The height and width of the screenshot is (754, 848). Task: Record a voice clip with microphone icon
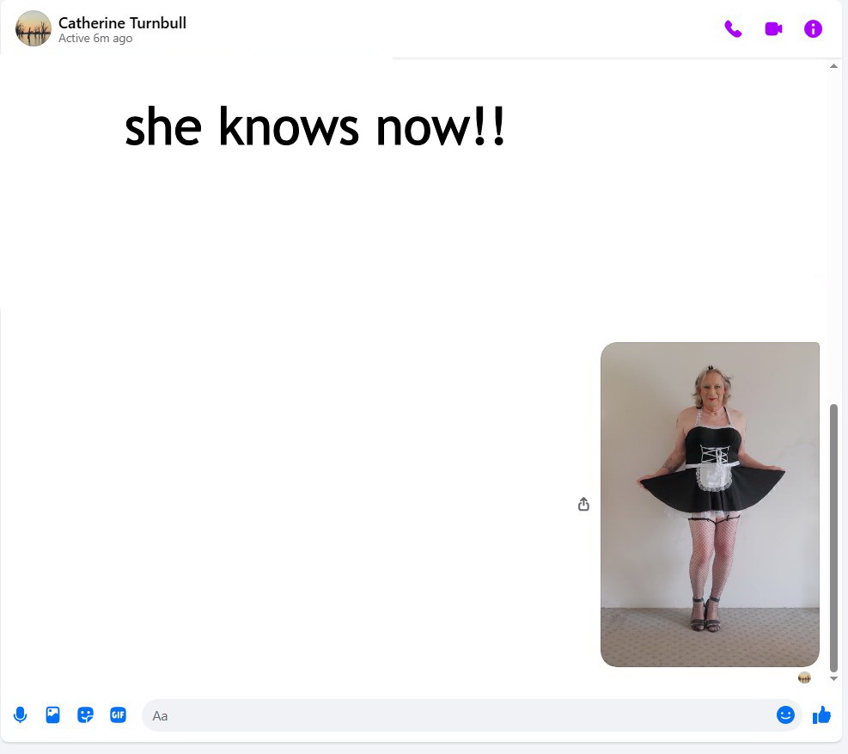[x=20, y=715]
